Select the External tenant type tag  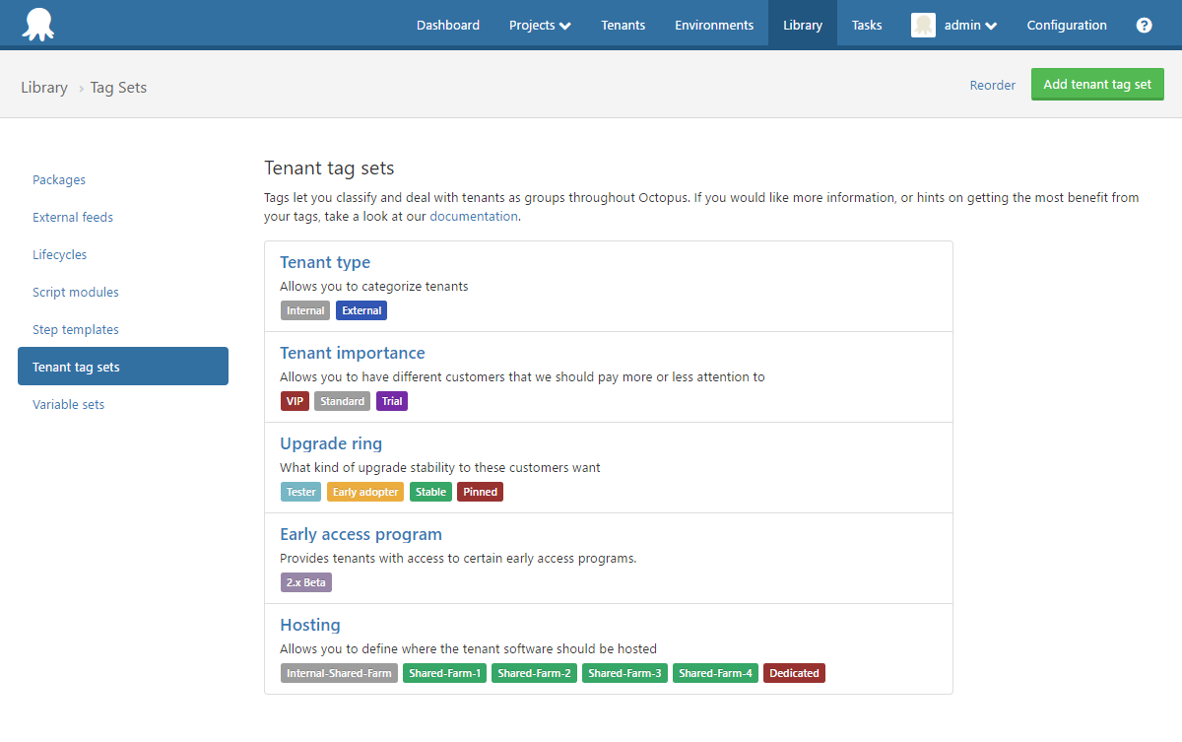[x=361, y=309]
